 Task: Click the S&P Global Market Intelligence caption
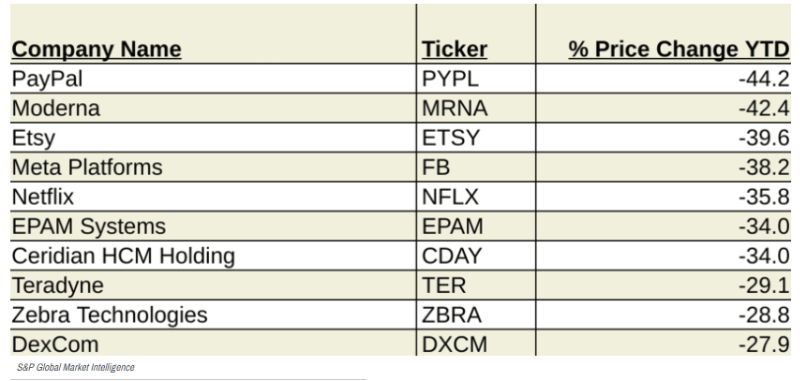tap(76, 368)
